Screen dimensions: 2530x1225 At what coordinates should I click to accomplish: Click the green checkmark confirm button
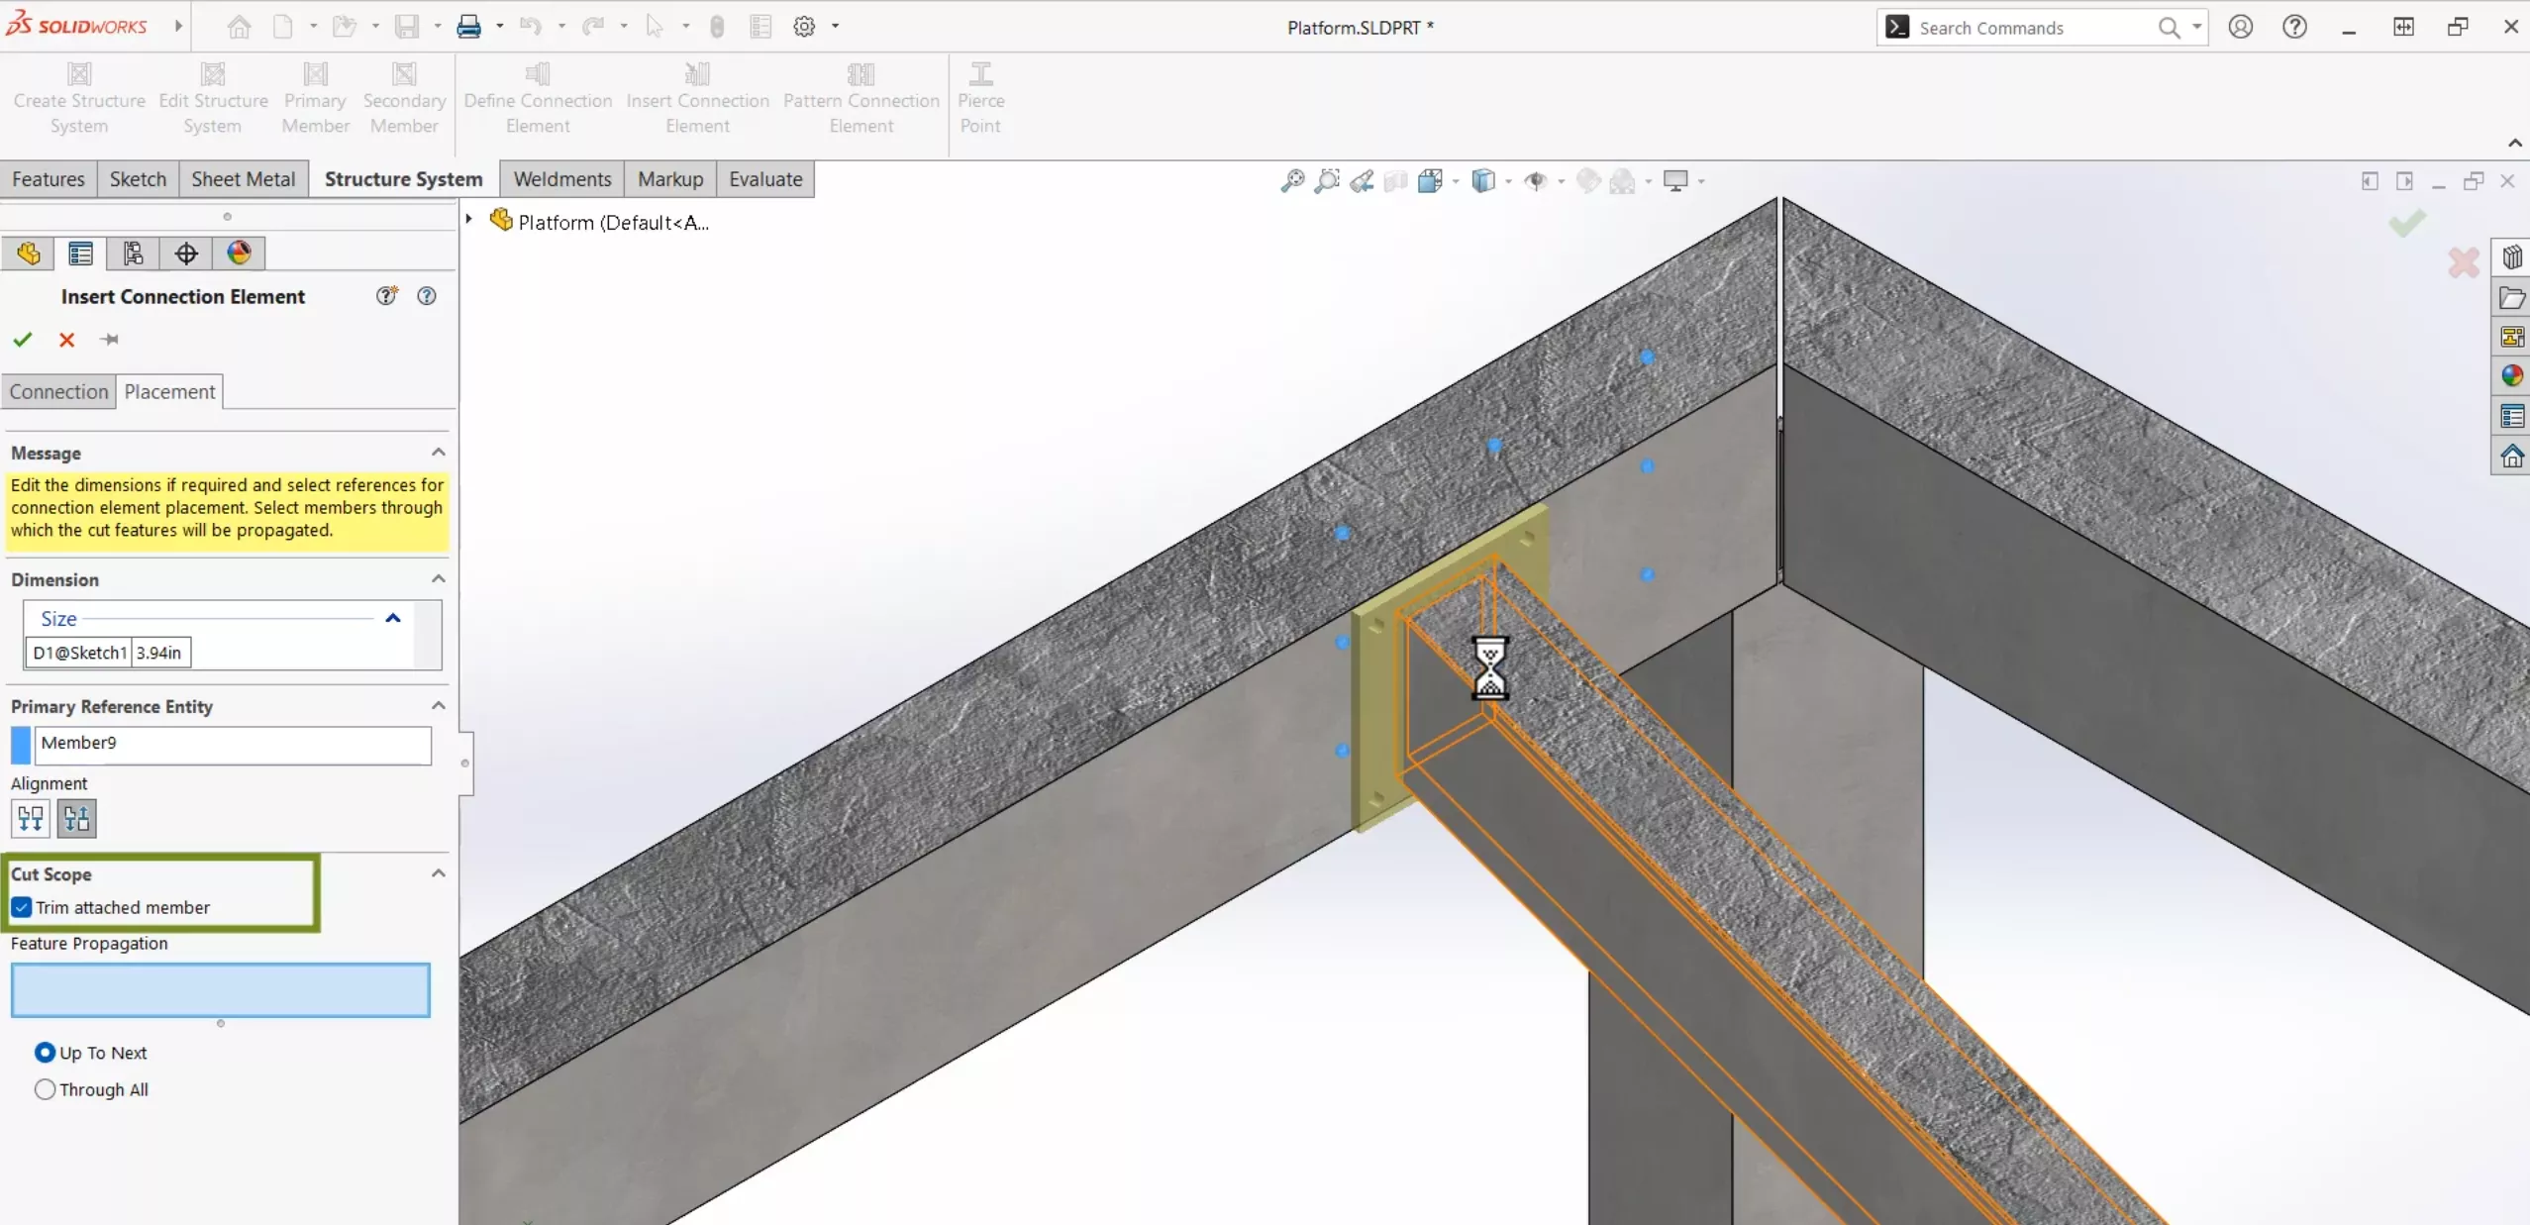23,339
